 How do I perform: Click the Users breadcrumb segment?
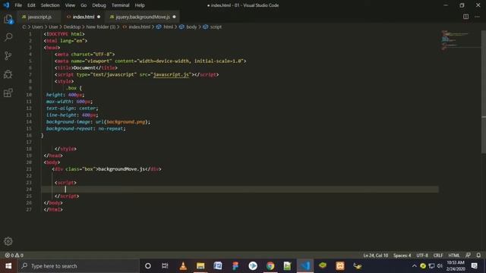[37, 27]
